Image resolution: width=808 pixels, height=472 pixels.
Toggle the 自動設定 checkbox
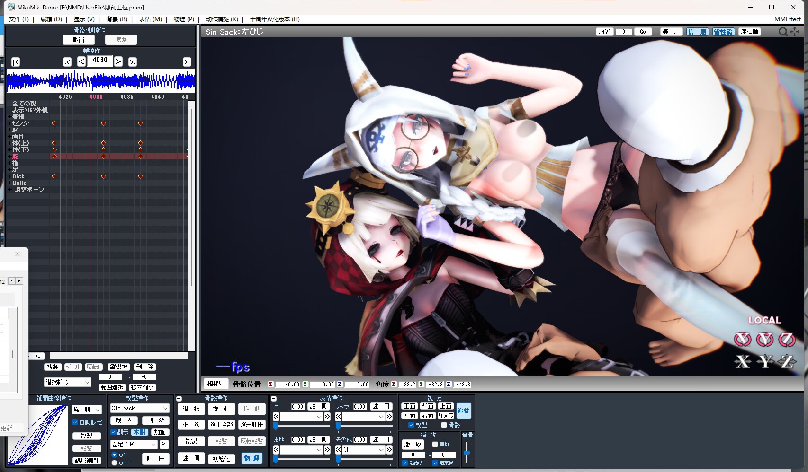(75, 422)
